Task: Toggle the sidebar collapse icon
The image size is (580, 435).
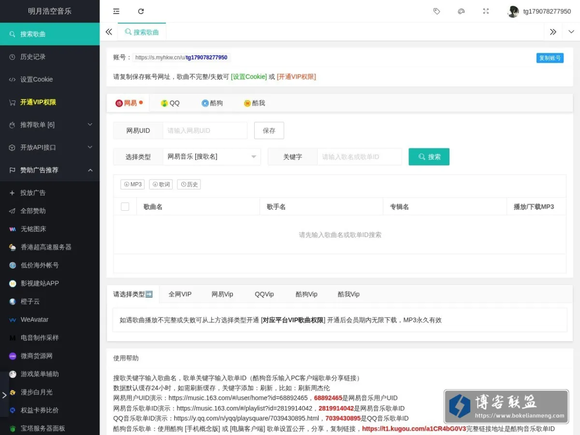Action: coord(116,11)
